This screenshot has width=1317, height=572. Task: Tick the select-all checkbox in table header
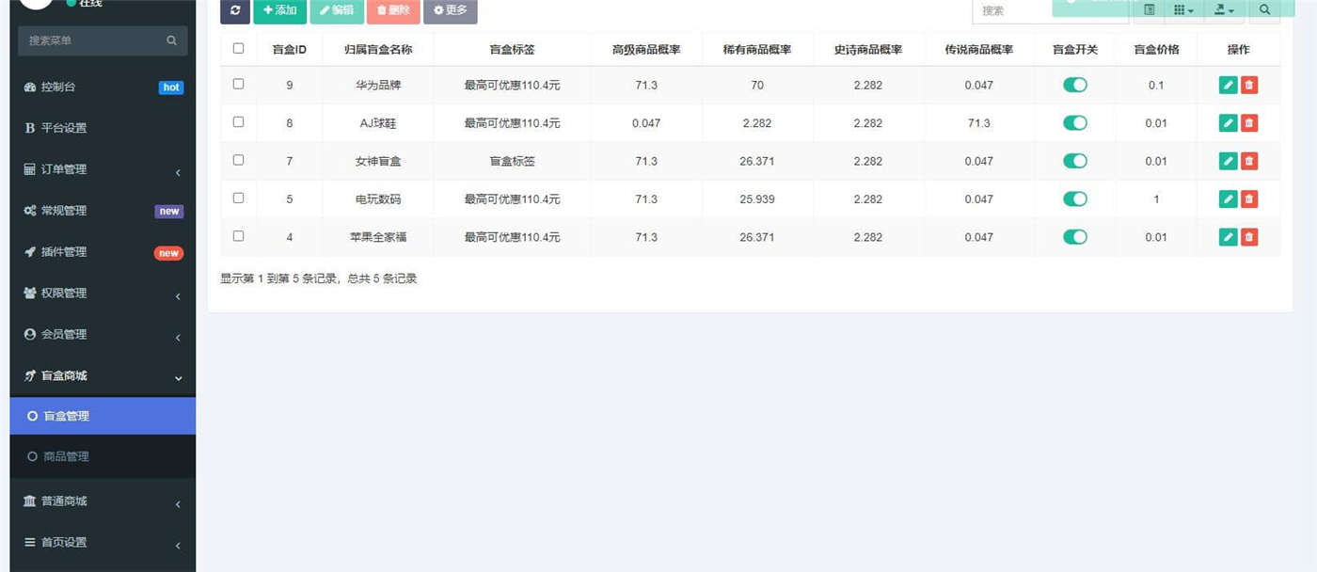238,49
